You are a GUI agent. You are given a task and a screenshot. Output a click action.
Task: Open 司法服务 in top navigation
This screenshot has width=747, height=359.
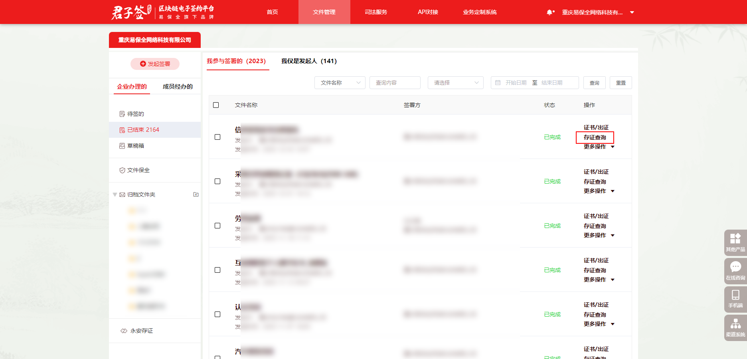[x=376, y=12]
